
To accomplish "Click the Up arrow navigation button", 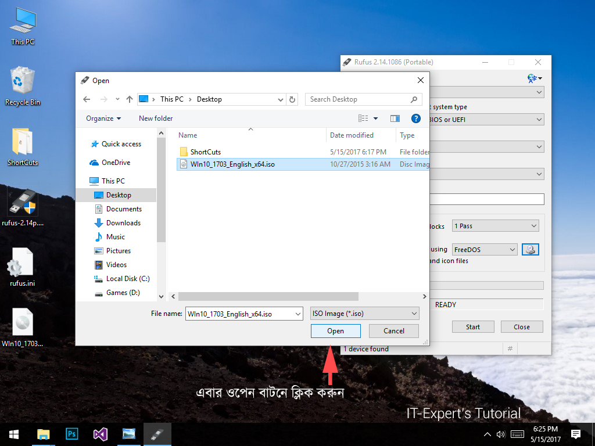I will pos(130,99).
